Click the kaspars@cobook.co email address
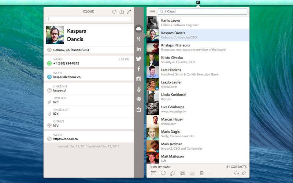 [x=67, y=77]
